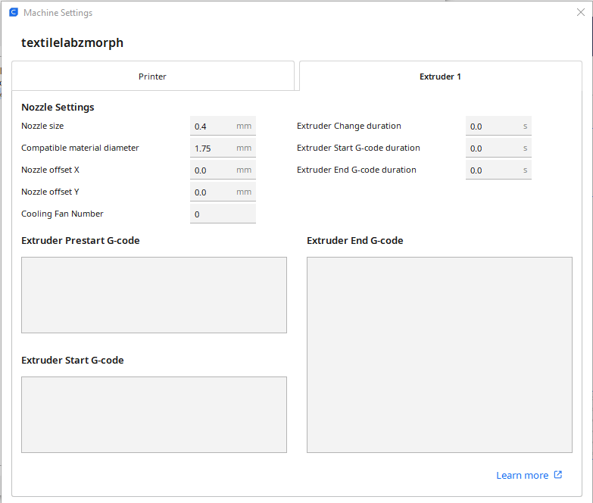Focus the Compatible material diameter input
The width and height of the screenshot is (593, 503).
click(213, 148)
